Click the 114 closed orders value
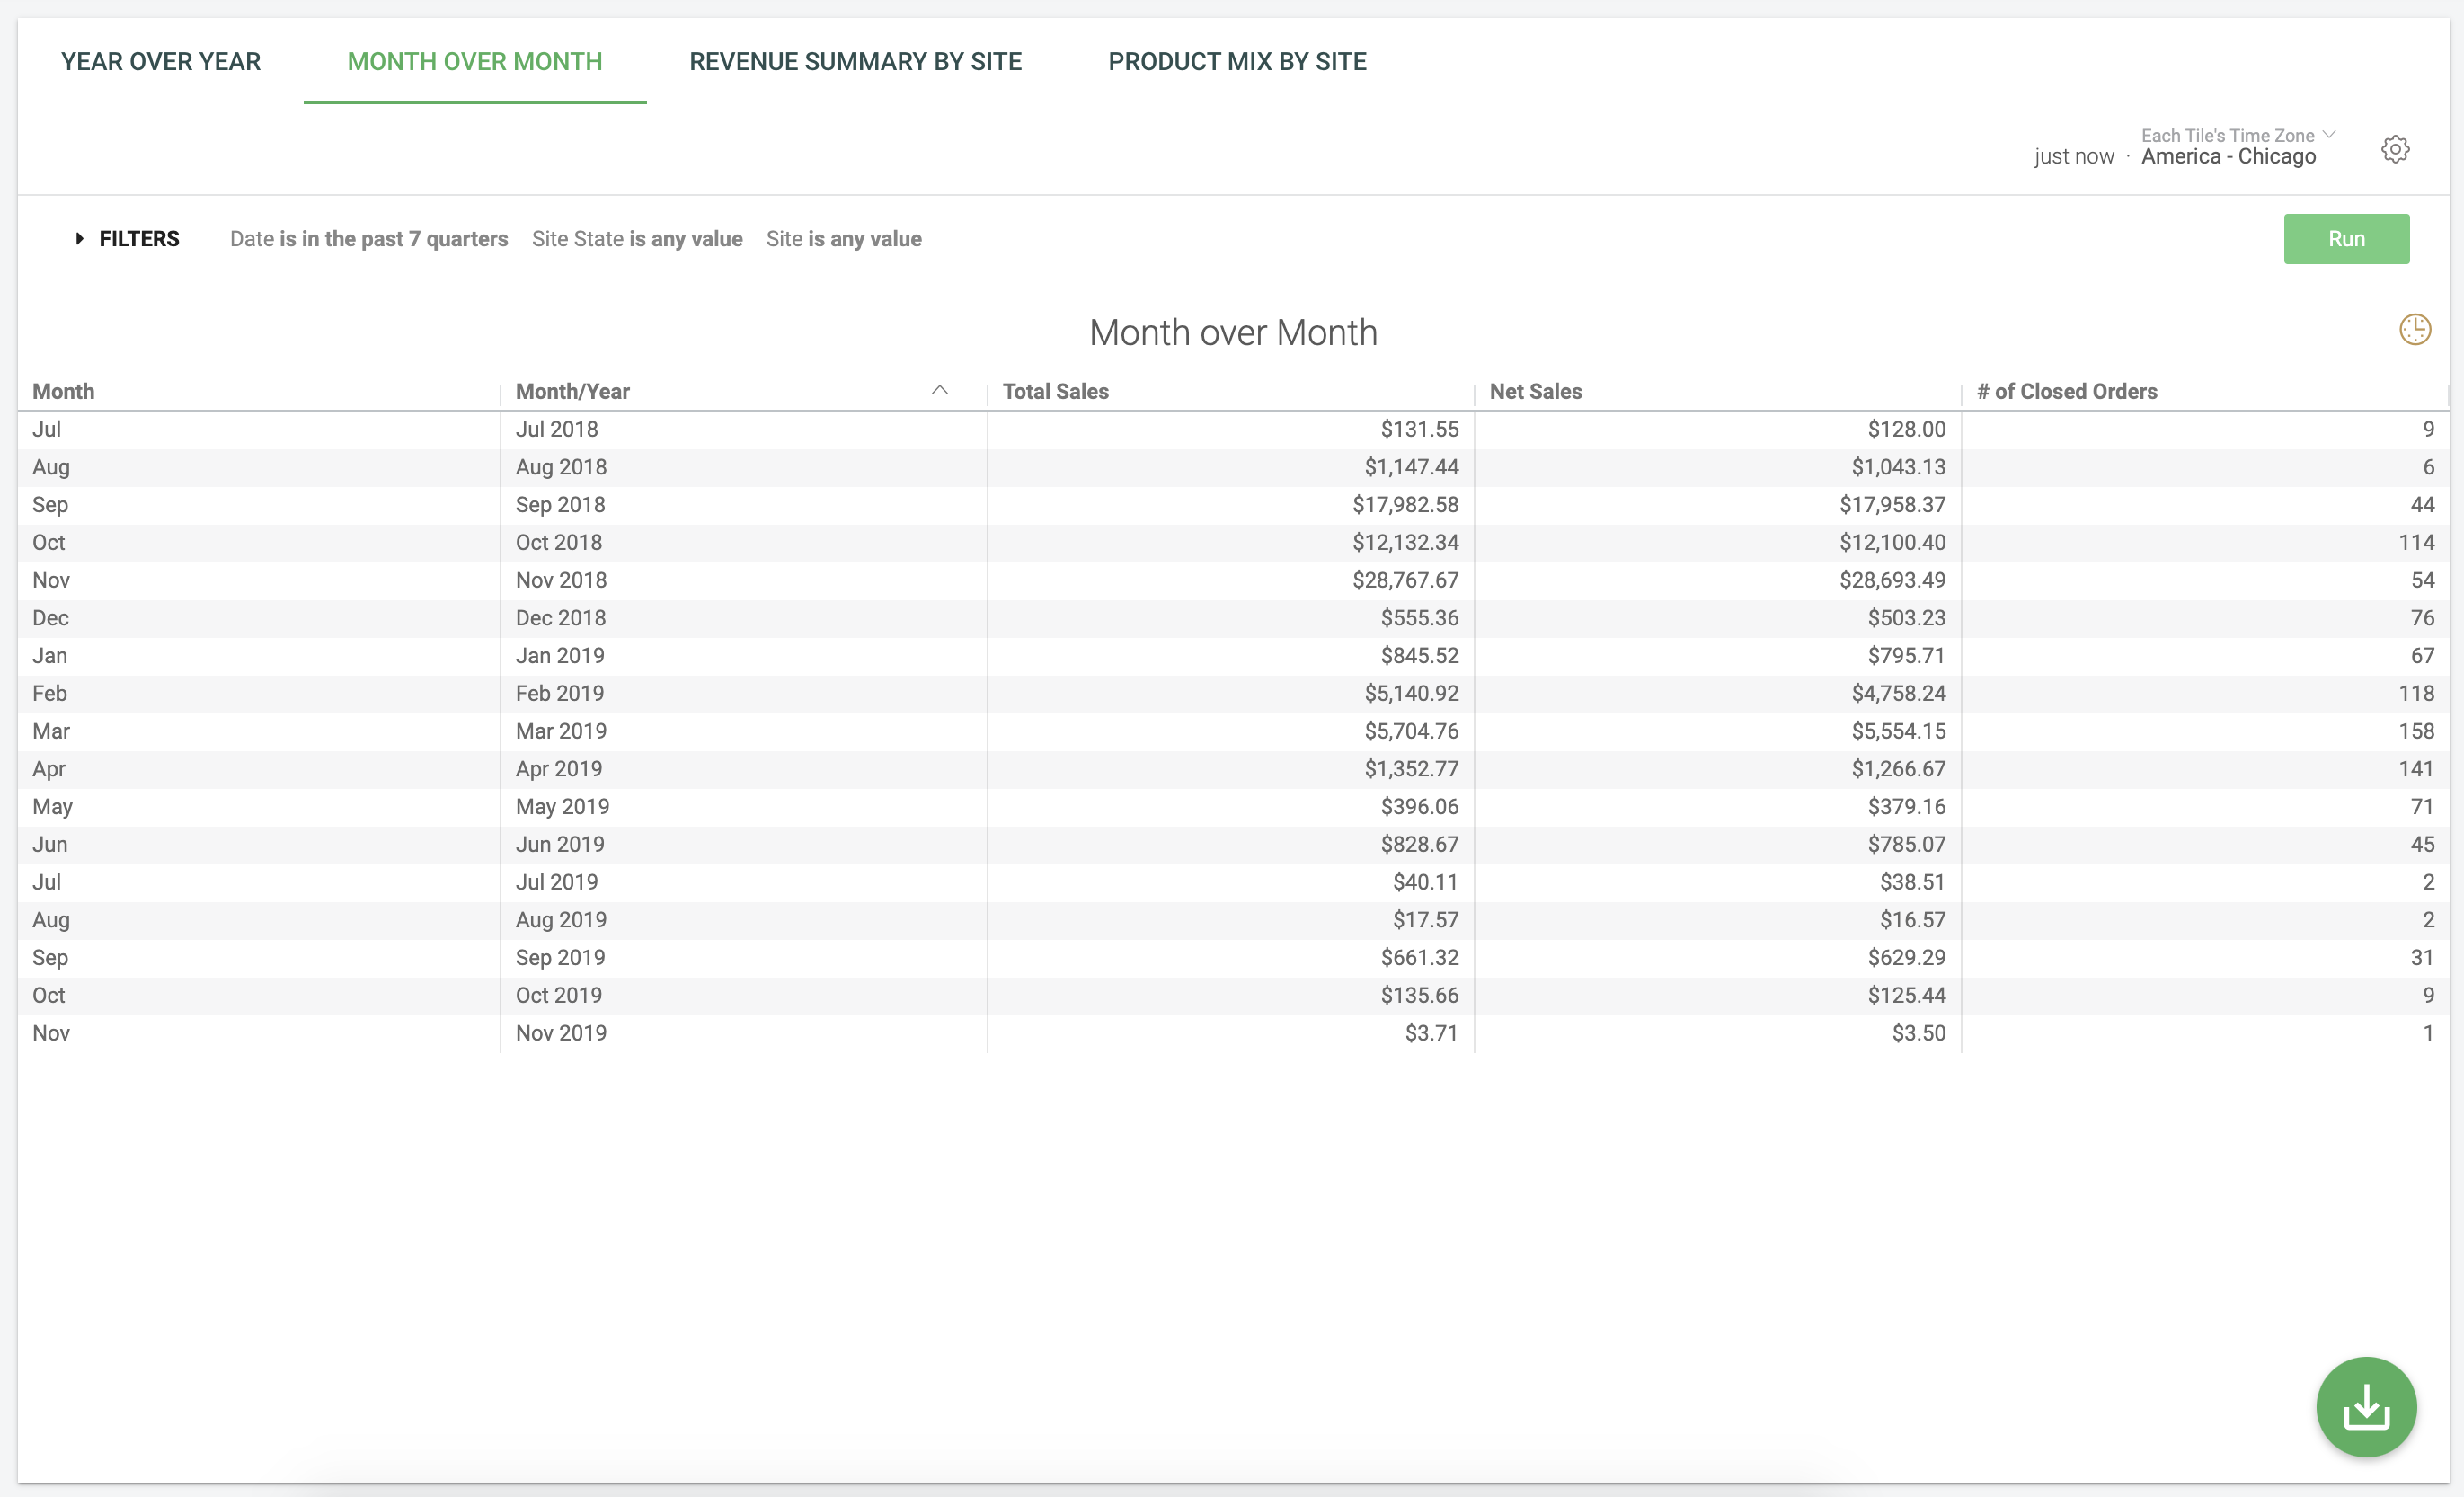This screenshot has width=2464, height=1497. click(x=2416, y=543)
